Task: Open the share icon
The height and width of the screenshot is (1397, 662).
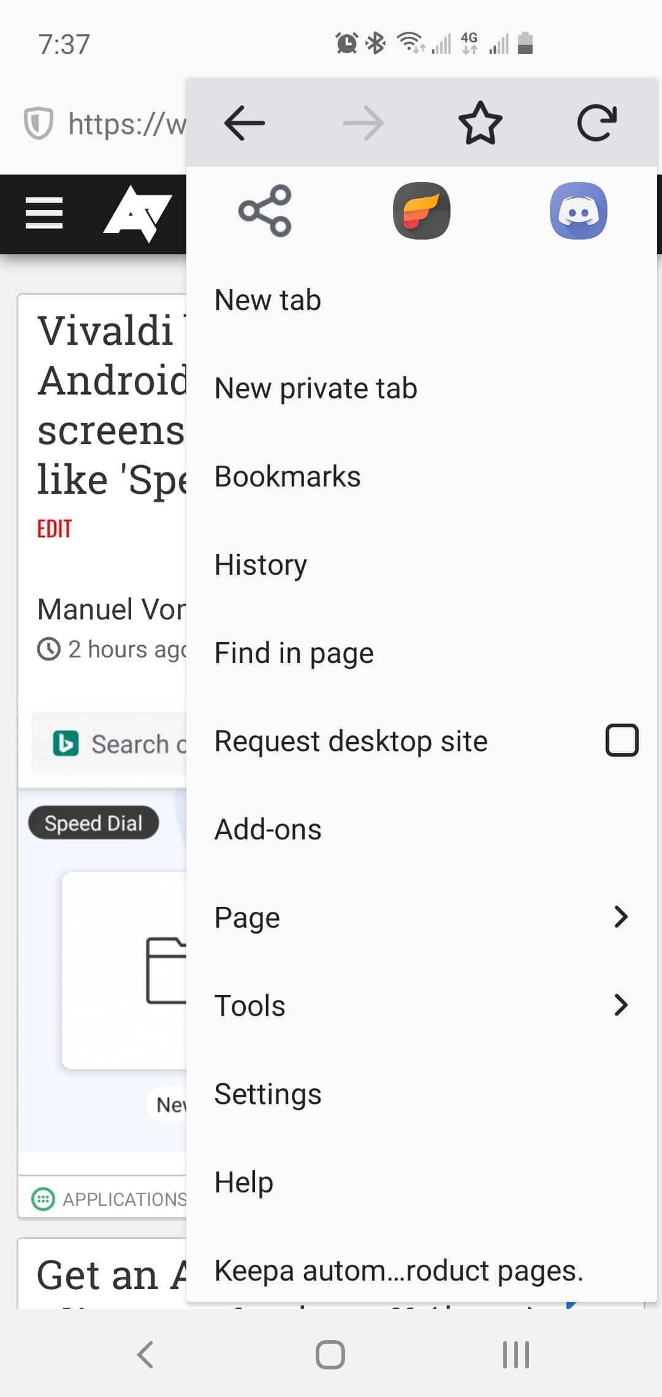Action: pyautogui.click(x=265, y=211)
